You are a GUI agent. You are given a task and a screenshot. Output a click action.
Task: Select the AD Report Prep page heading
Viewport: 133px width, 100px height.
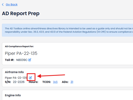21,14
